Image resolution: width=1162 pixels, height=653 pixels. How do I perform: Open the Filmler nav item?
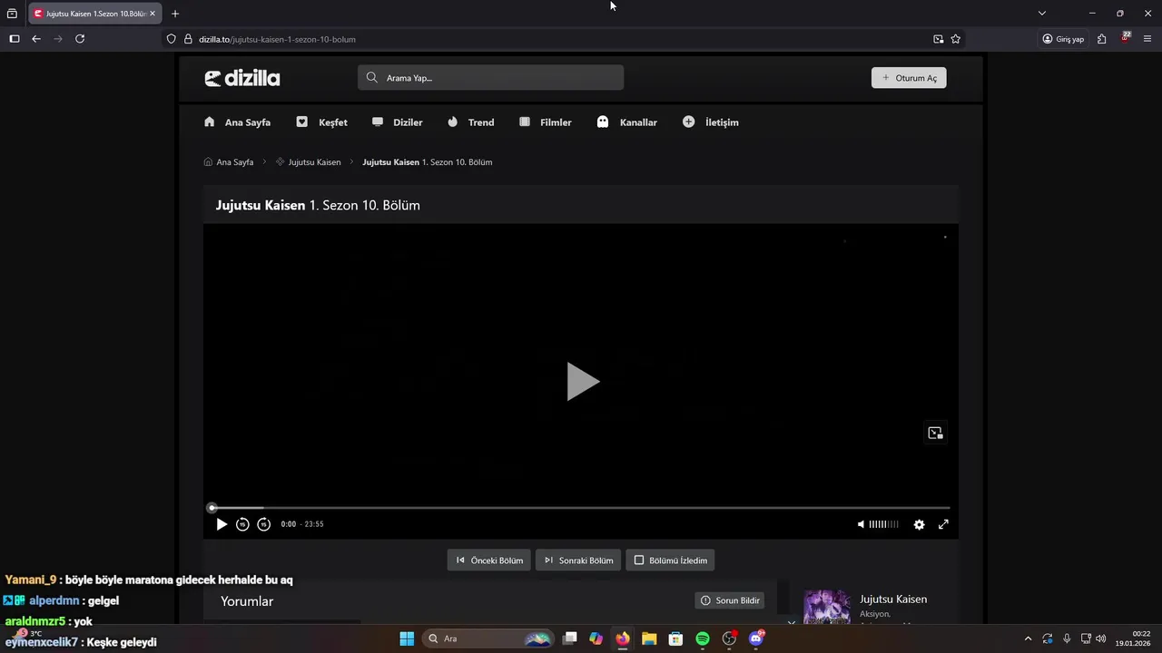(x=545, y=122)
